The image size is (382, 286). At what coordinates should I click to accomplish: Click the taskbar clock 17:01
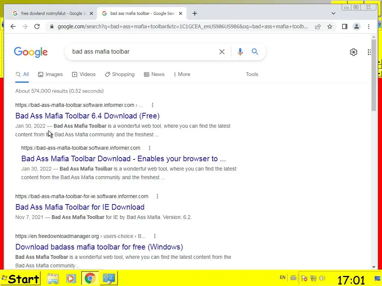[x=351, y=280]
